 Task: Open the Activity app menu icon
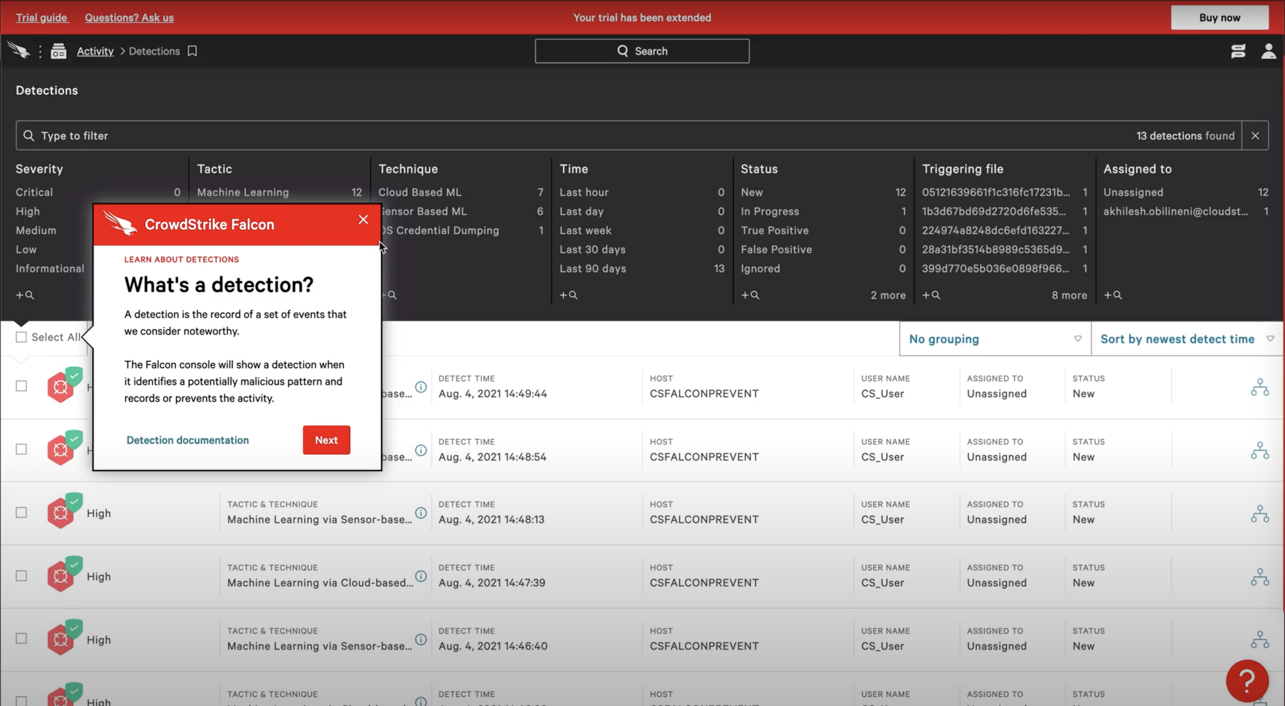coord(58,51)
